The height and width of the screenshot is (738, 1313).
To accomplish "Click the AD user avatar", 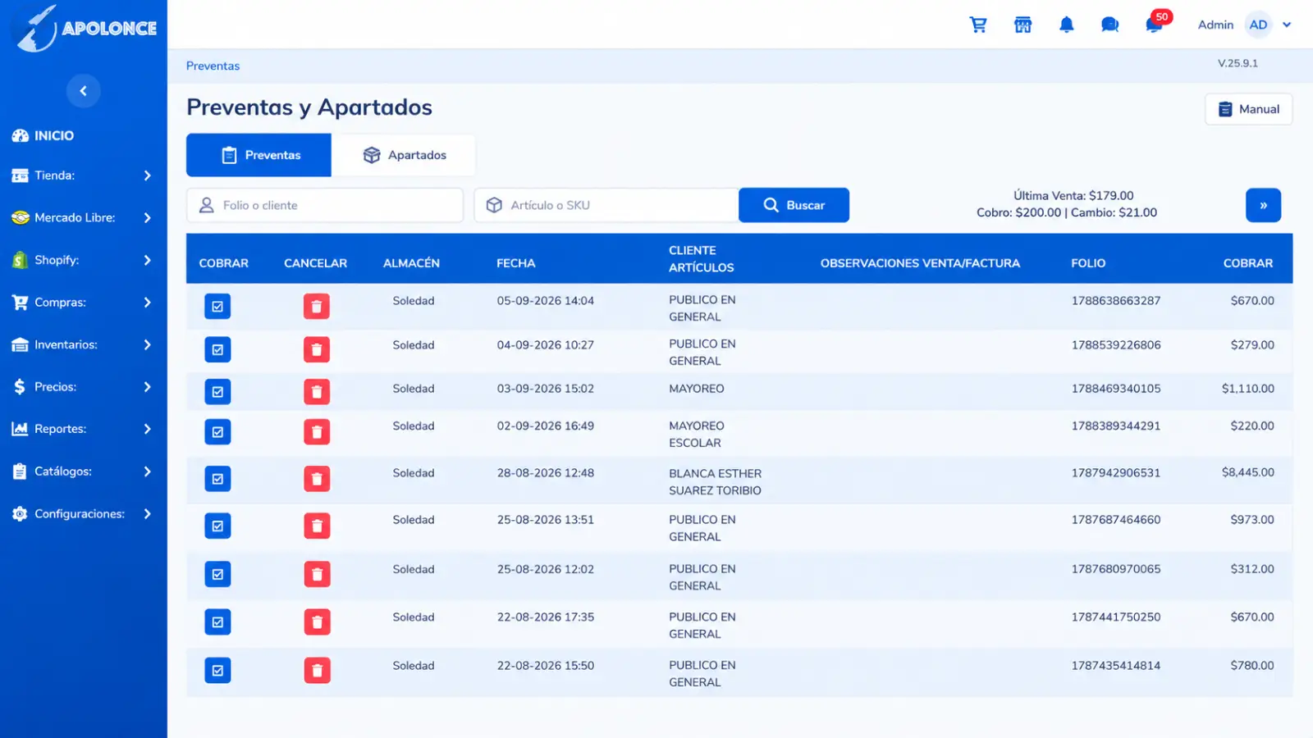I will pyautogui.click(x=1258, y=25).
